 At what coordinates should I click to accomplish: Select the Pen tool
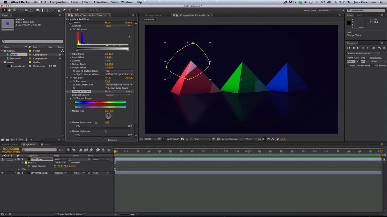point(43,10)
